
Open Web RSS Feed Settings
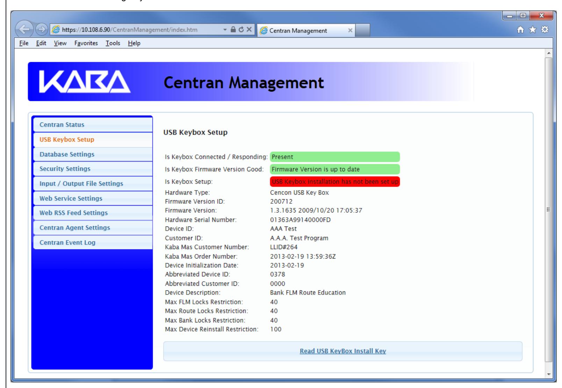point(93,213)
